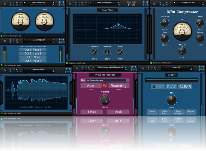This screenshot has width=206, height=151.
Task: Click the next preset arrow for Peak Levels
Action: 54,3
